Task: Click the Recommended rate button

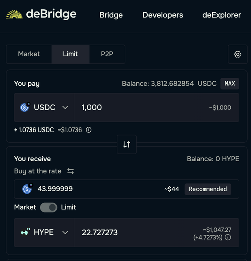Action: coord(208,189)
